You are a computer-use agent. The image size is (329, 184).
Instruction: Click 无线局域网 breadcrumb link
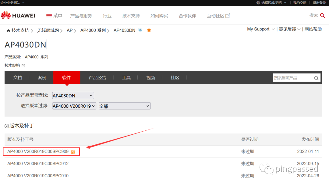48,31
